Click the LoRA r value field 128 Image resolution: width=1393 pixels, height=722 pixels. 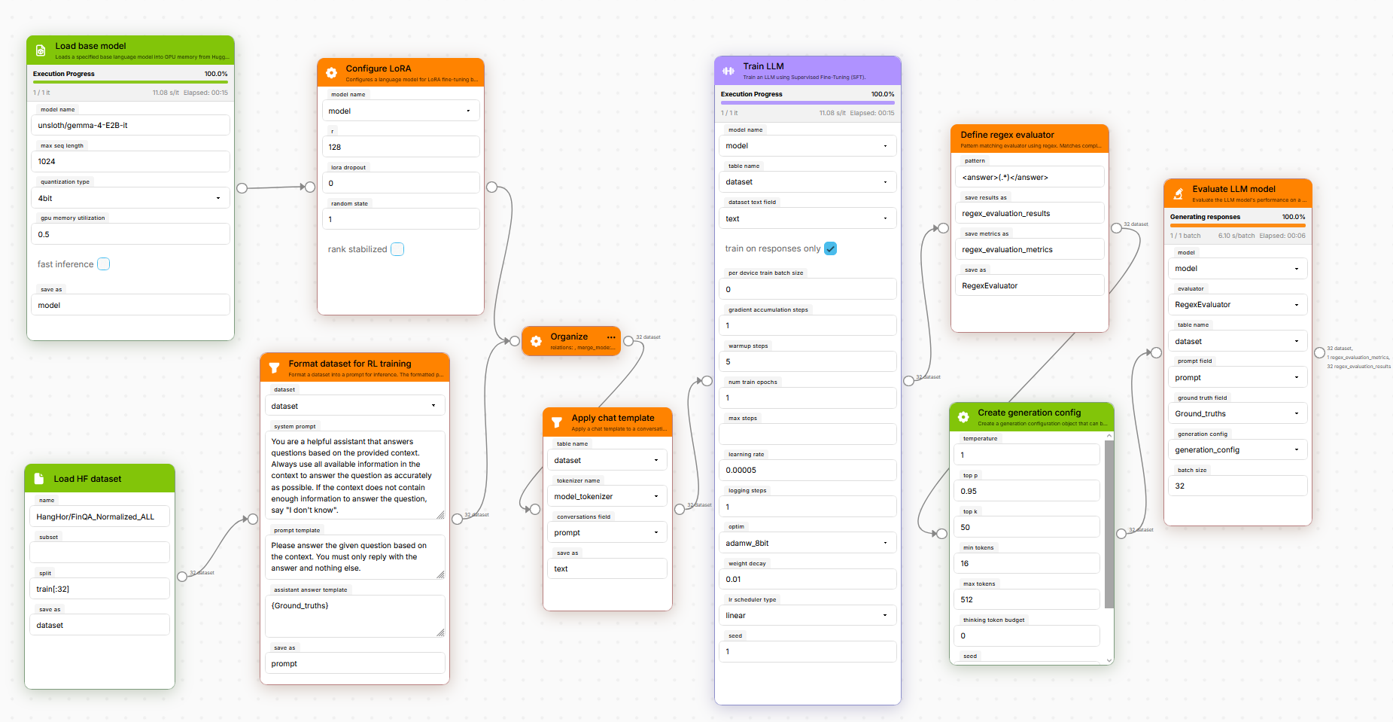[401, 147]
